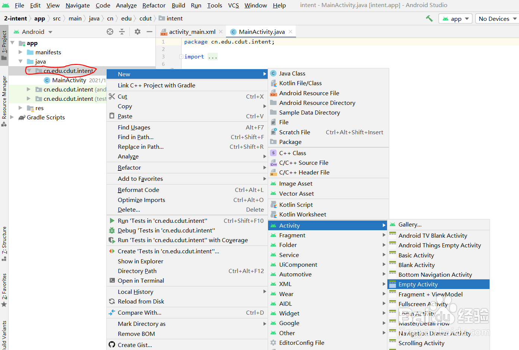Switch to activity_main.xml tab
Screen dimensions: 519x350
point(192,32)
